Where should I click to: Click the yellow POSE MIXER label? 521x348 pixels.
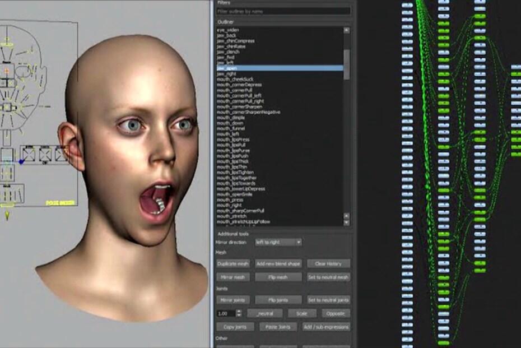(x=60, y=203)
